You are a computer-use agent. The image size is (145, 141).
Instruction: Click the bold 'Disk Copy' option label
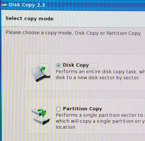76,65
